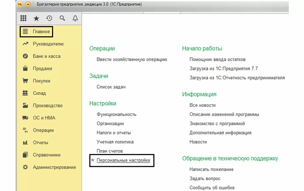Open Операции section in sidebar
304x191 pixels.
43,130
